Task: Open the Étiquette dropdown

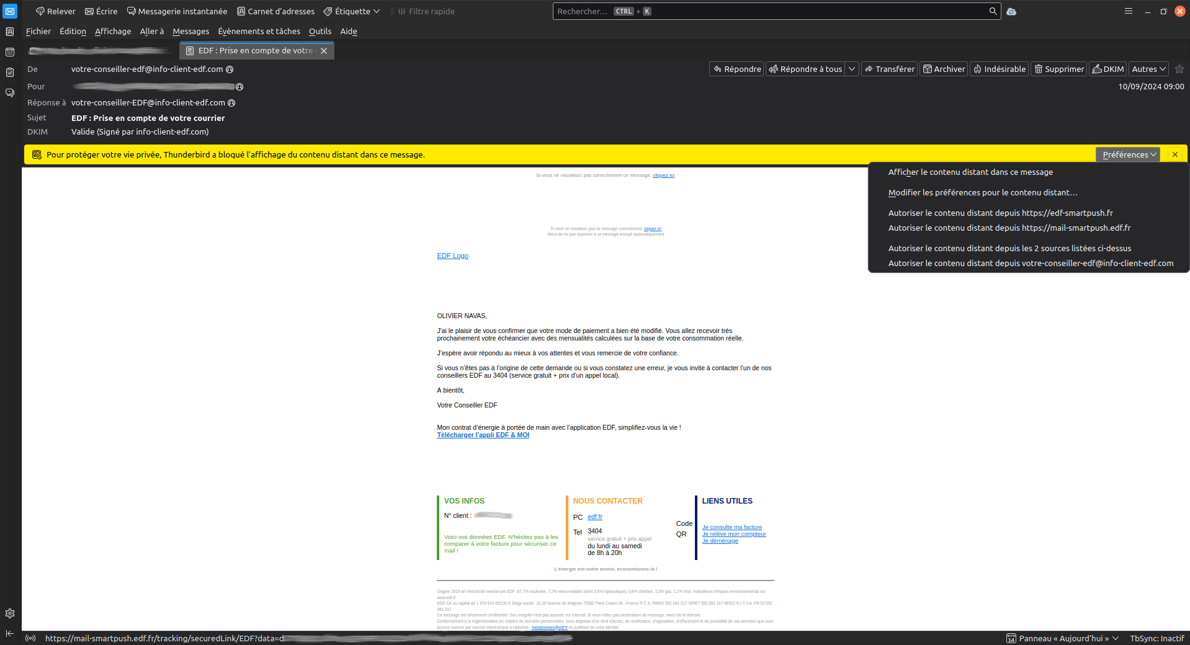Action: coord(352,11)
